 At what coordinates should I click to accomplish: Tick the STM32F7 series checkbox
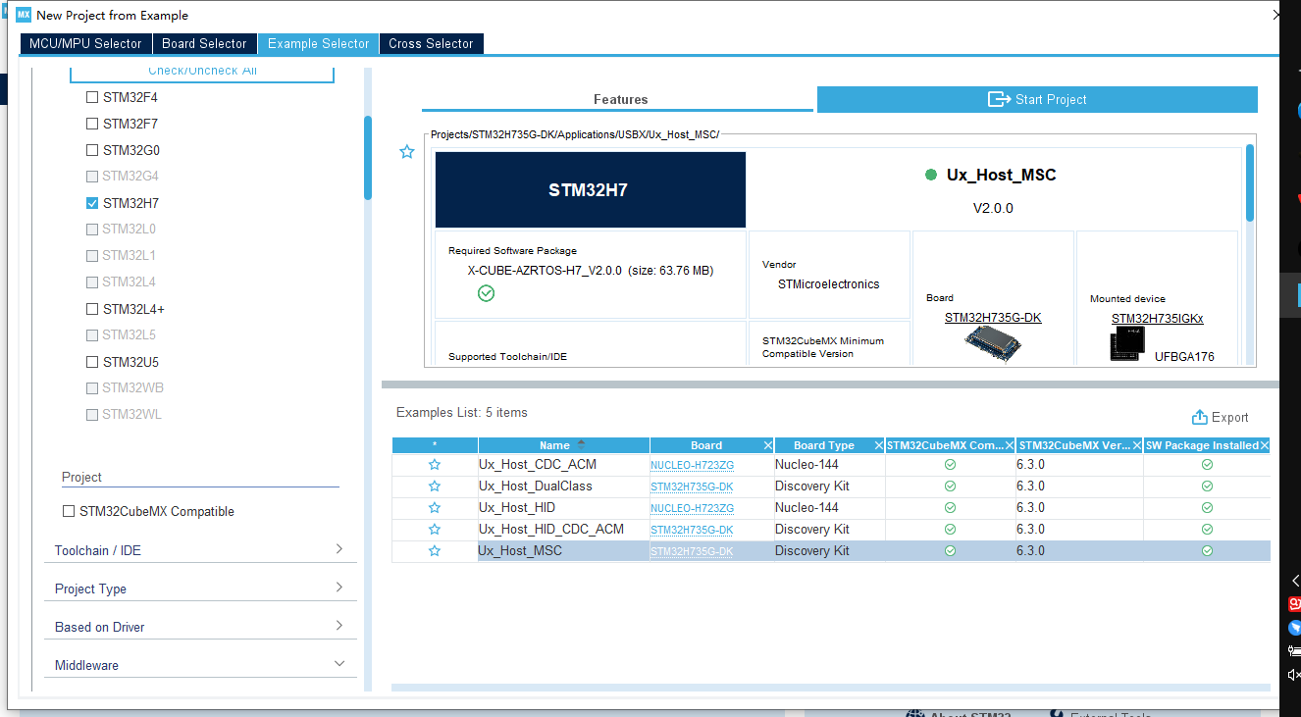coord(92,124)
